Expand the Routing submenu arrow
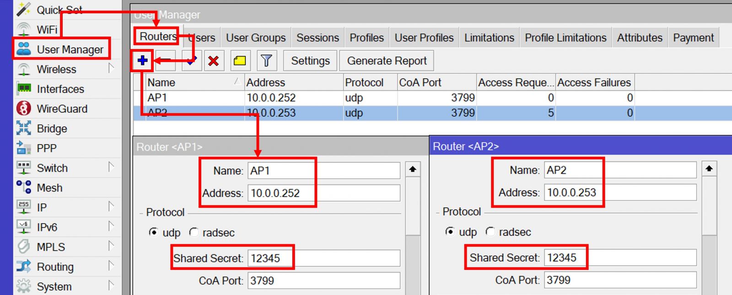732x295 pixels. [x=111, y=266]
